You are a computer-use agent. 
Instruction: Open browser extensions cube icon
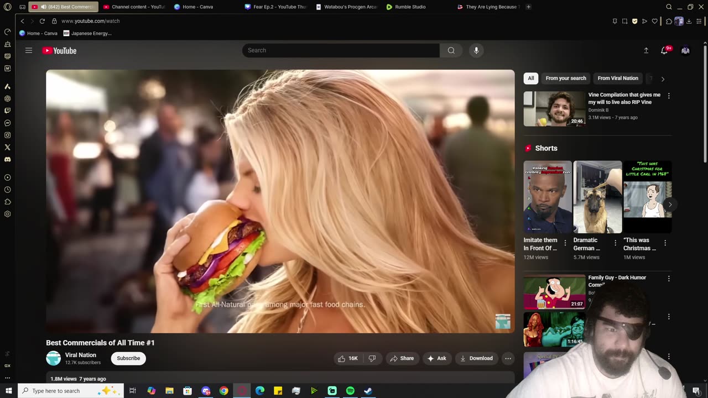tap(669, 21)
